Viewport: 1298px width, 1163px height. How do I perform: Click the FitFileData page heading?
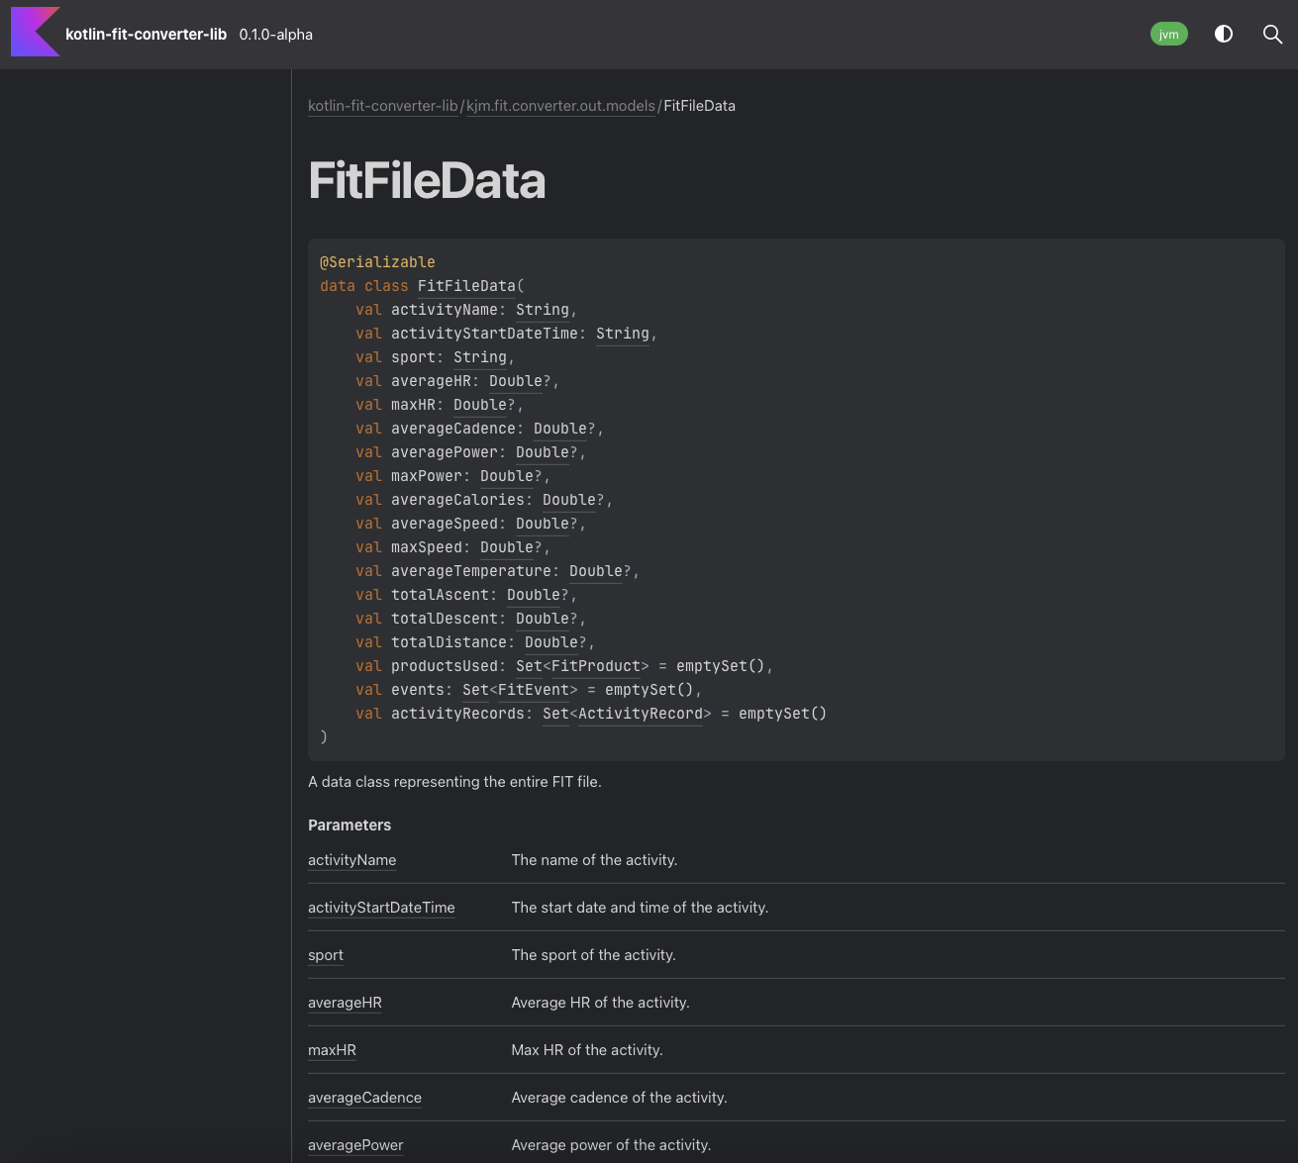point(427,181)
